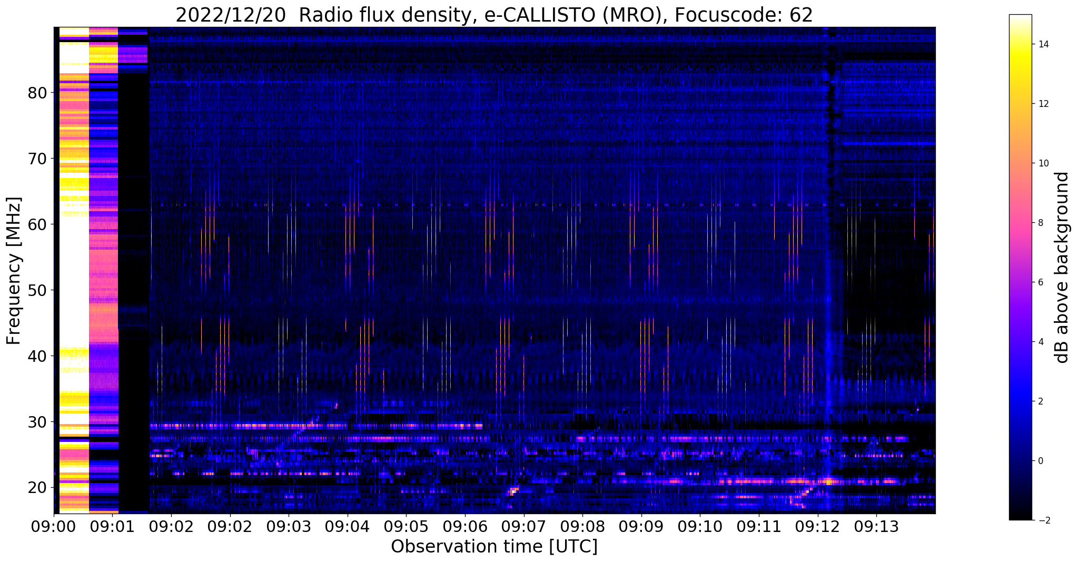Click the 60 MHz frequency tick label

(x=37, y=224)
